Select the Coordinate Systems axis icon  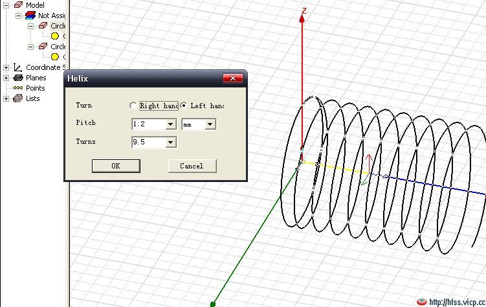(x=18, y=67)
